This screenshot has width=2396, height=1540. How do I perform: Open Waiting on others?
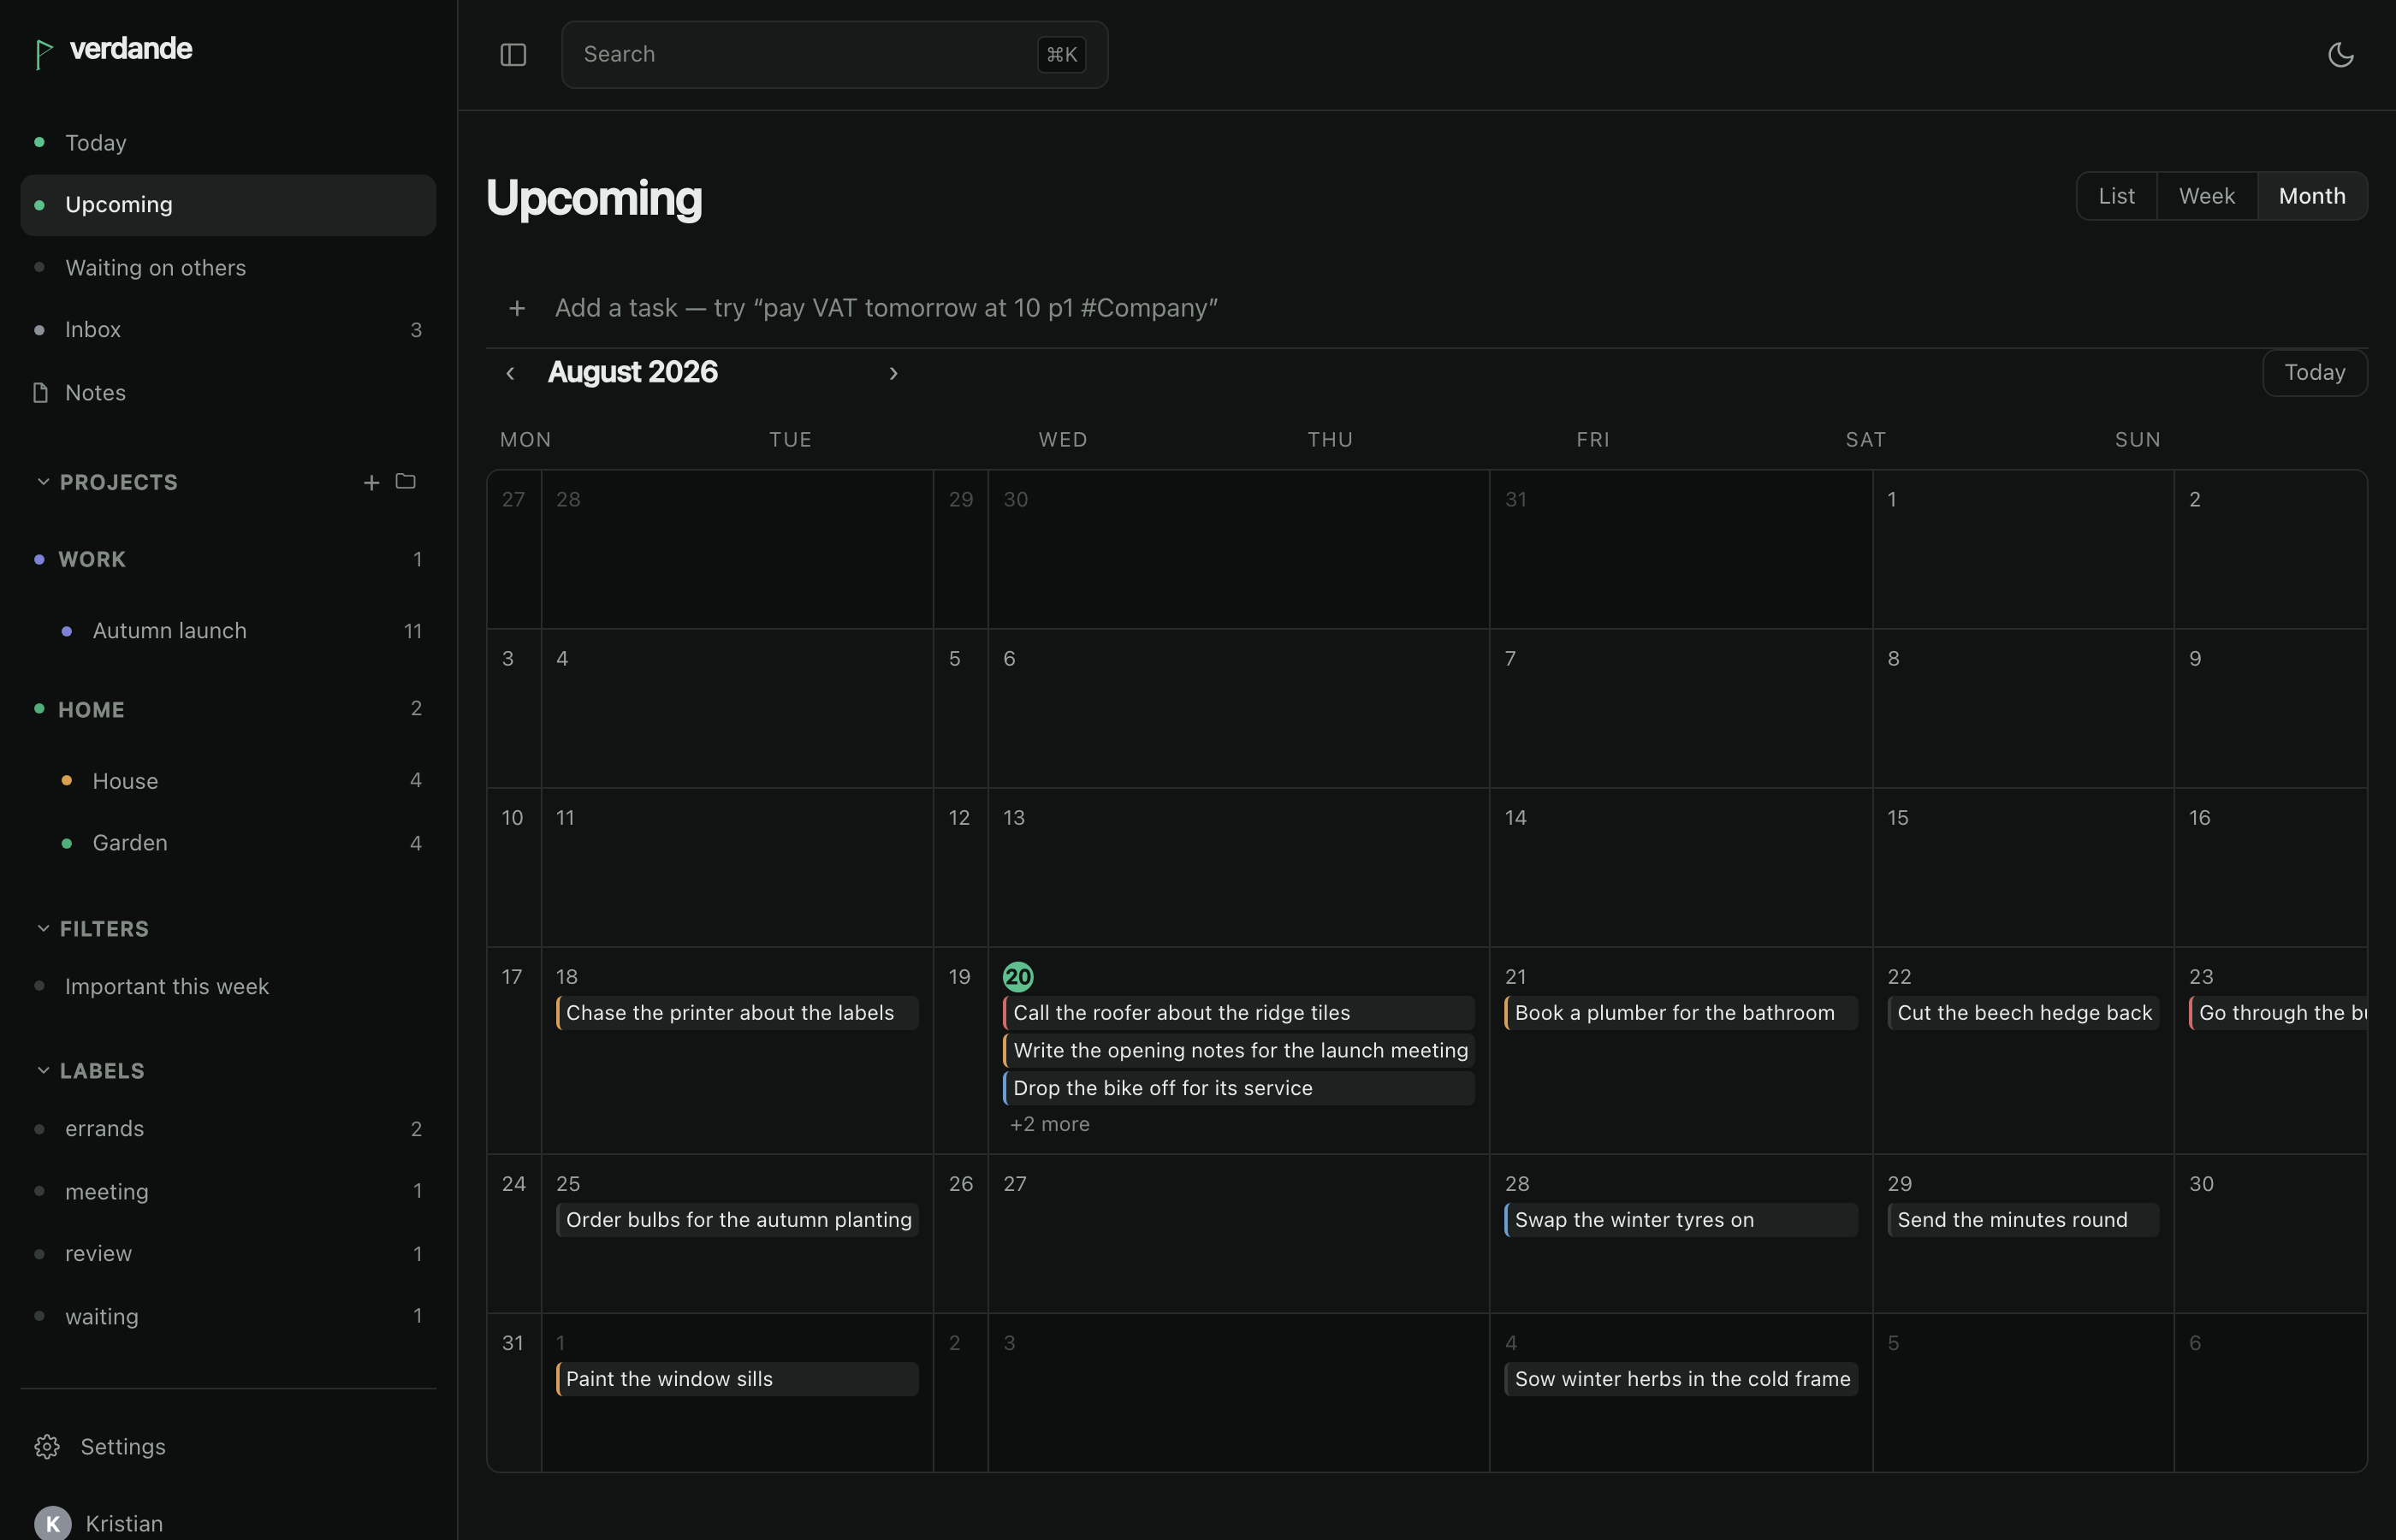[x=228, y=268]
